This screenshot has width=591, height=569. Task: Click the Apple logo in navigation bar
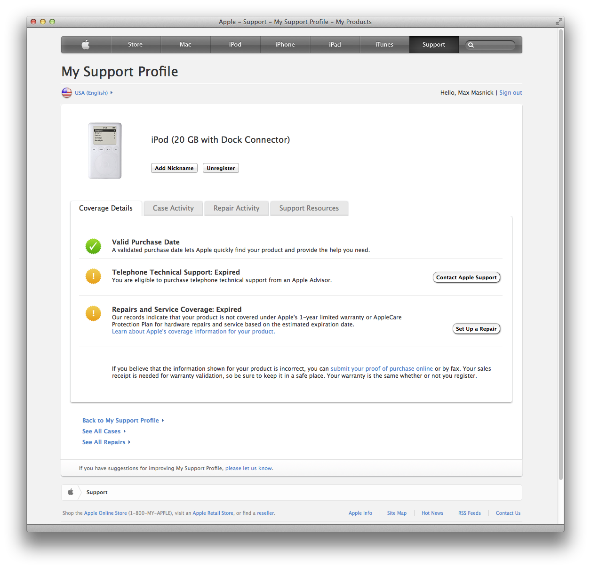(86, 45)
